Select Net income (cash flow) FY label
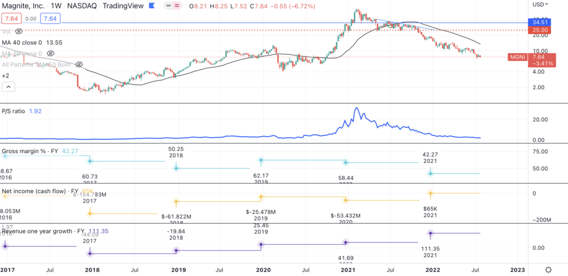The width and height of the screenshot is (568, 276). coord(40,190)
